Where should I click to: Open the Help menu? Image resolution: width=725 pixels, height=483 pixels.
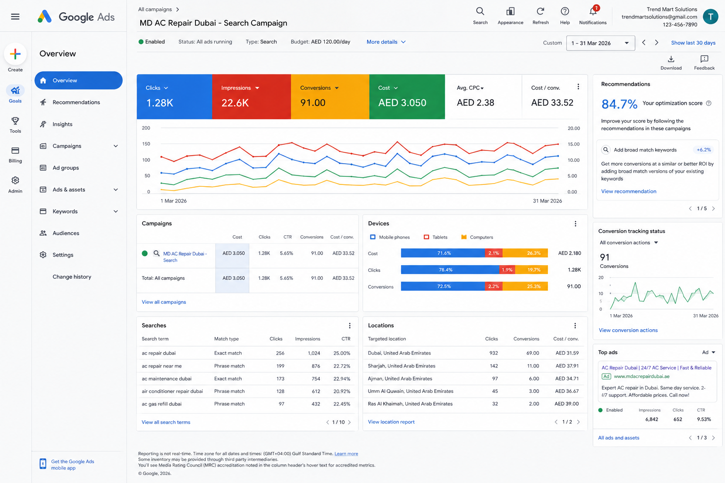click(x=565, y=15)
